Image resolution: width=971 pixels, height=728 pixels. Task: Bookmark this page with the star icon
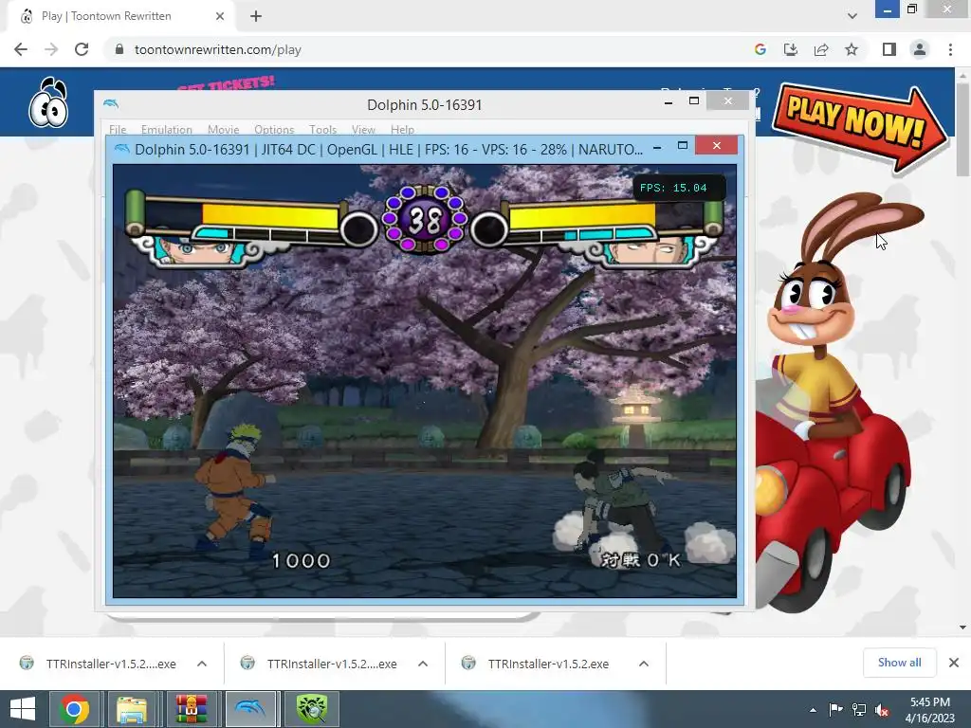tap(852, 49)
